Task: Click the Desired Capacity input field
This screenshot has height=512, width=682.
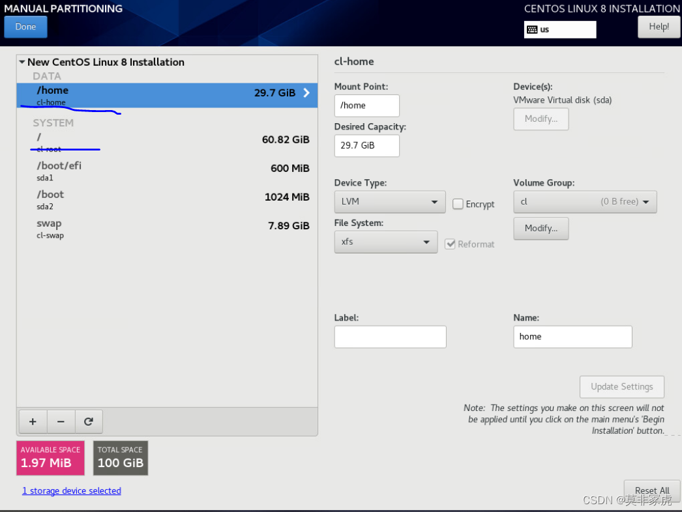Action: 366,146
